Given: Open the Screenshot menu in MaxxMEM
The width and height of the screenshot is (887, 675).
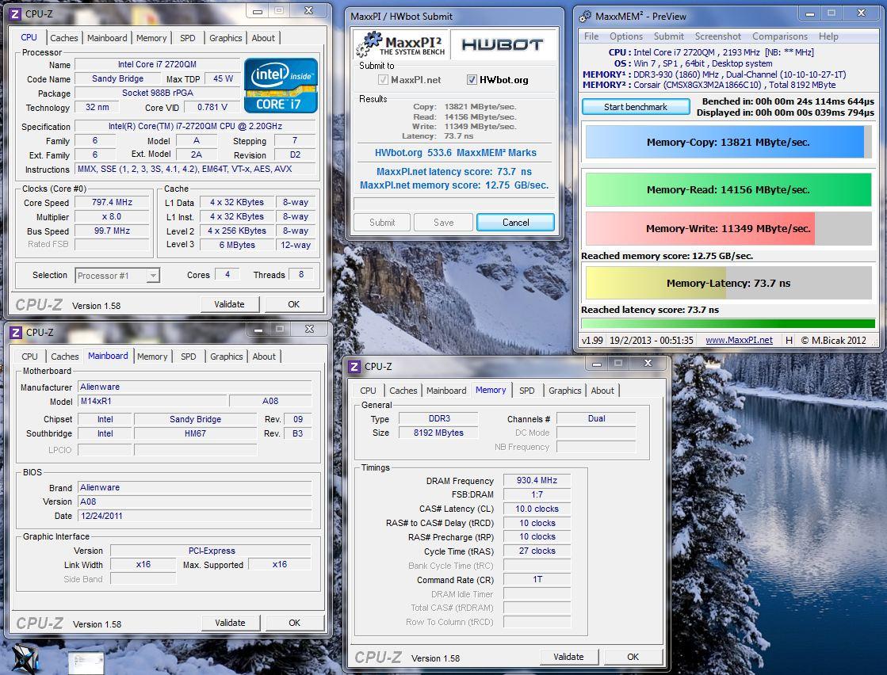Looking at the screenshot, I should click(x=717, y=36).
